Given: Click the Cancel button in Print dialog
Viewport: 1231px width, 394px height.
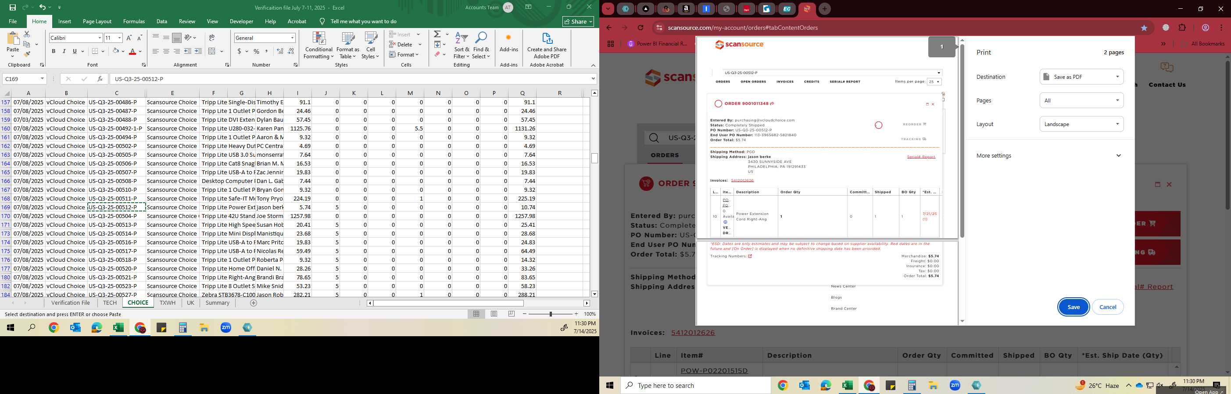Looking at the screenshot, I should point(1108,307).
